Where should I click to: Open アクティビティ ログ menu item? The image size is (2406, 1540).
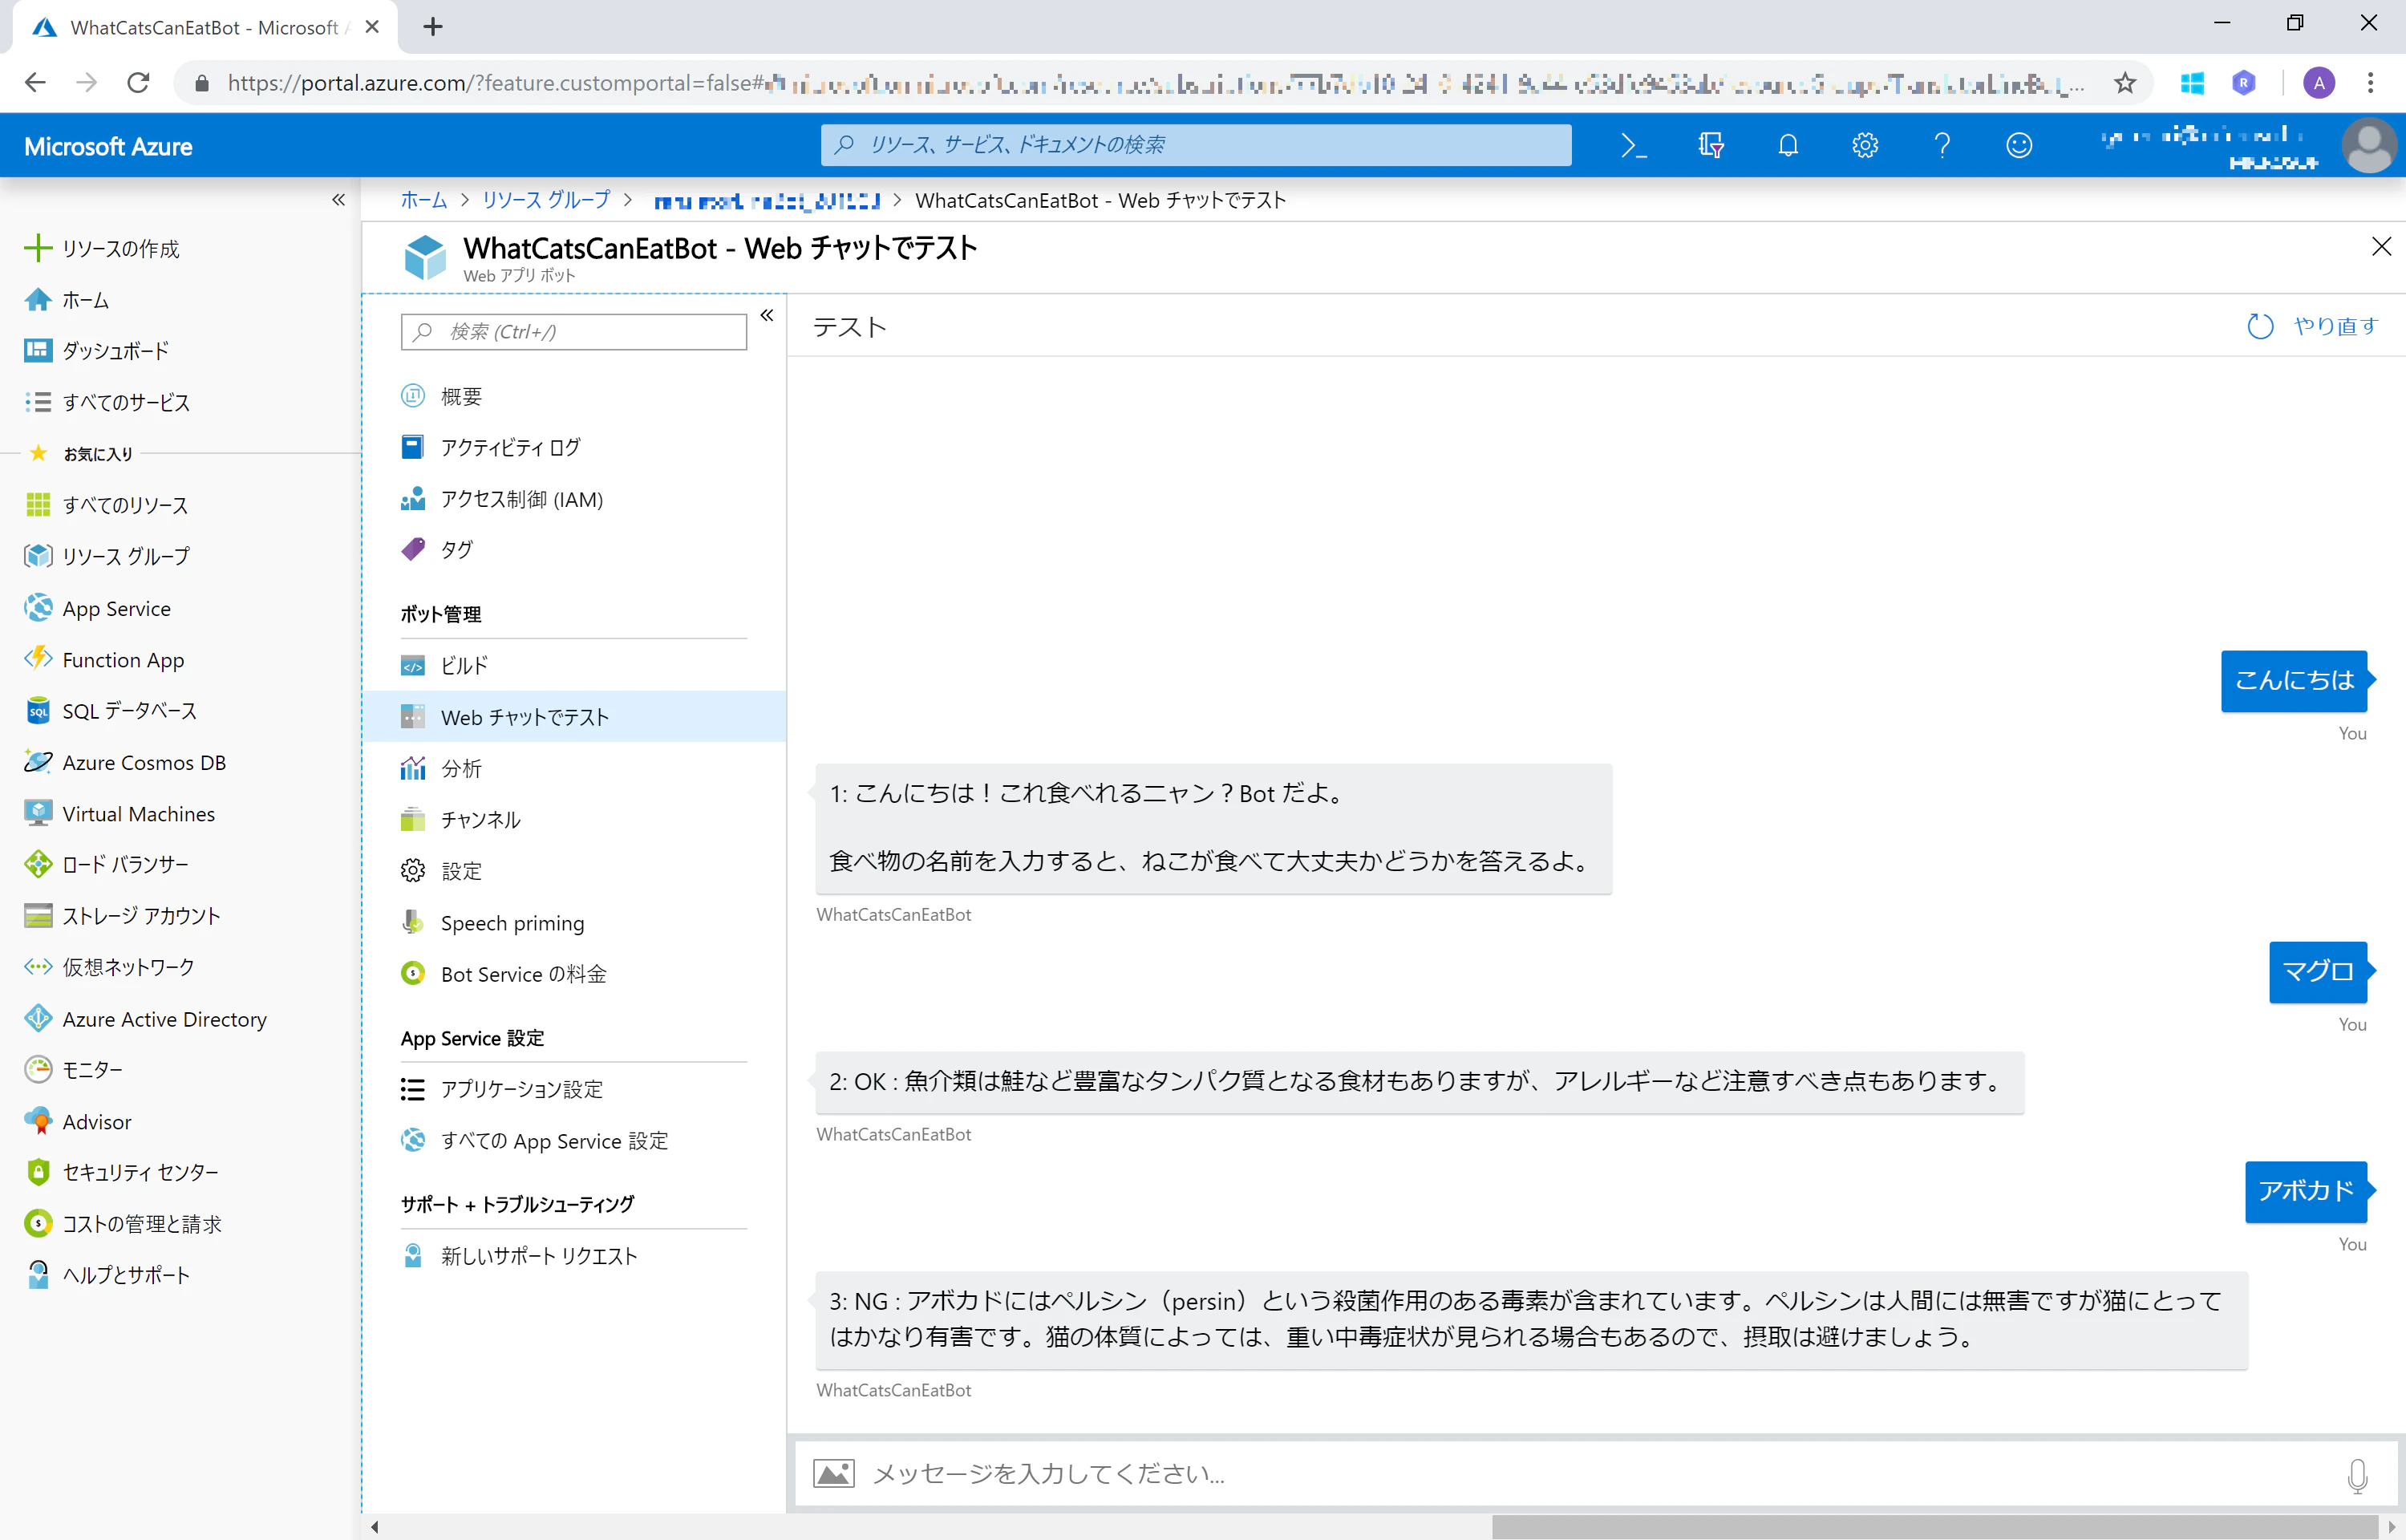[x=573, y=447]
